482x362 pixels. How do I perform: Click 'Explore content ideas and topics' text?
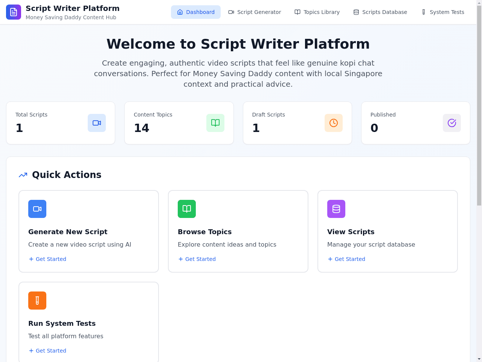[x=227, y=245]
